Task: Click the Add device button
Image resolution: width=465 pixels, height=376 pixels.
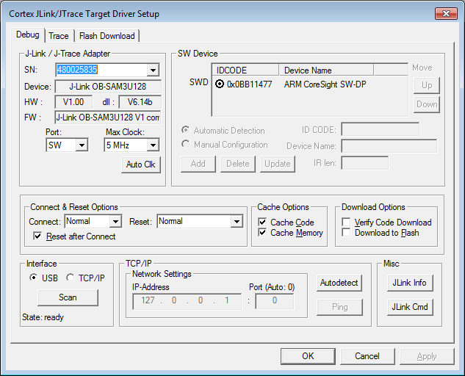Action: (198, 164)
